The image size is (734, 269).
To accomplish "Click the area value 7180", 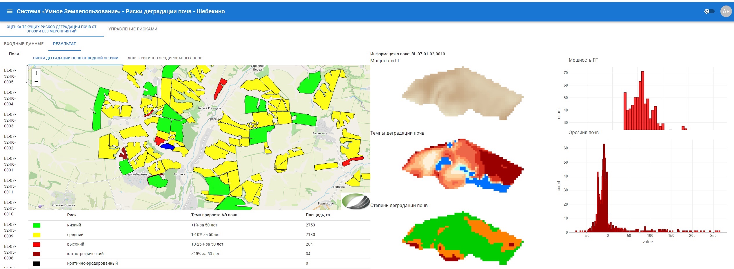I will 310,235.
